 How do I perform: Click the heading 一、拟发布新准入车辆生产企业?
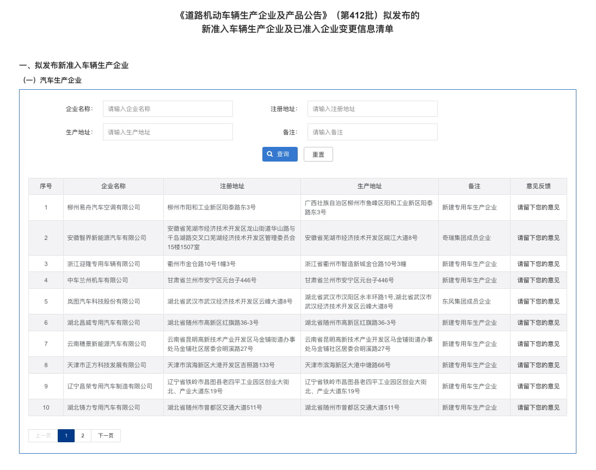pyautogui.click(x=74, y=65)
